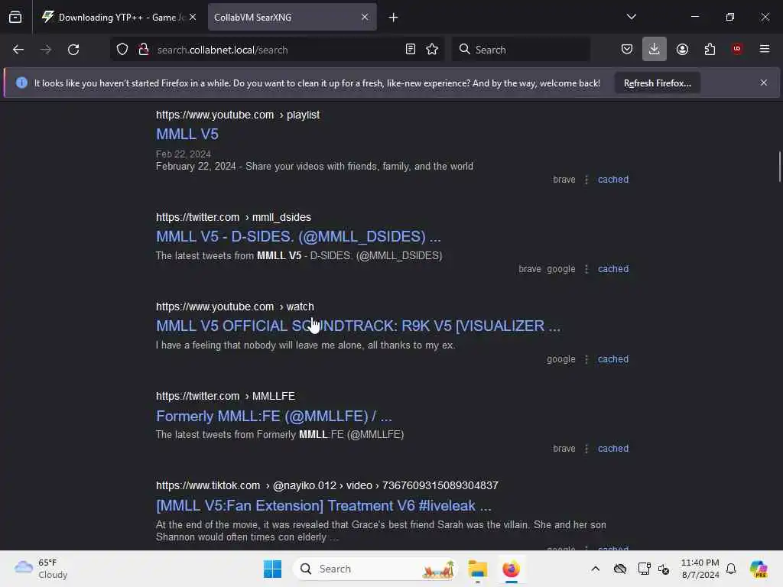
Task: Expand options menu for MMLL:FE result
Action: [586, 449]
